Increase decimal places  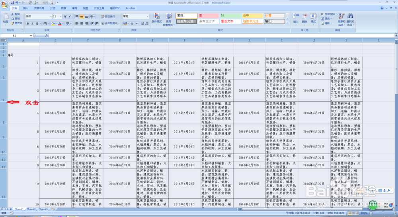pos(142,23)
